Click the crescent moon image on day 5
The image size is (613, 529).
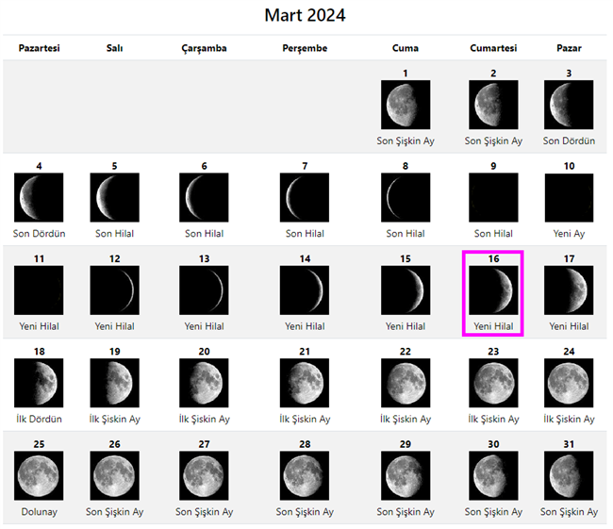tap(114, 197)
